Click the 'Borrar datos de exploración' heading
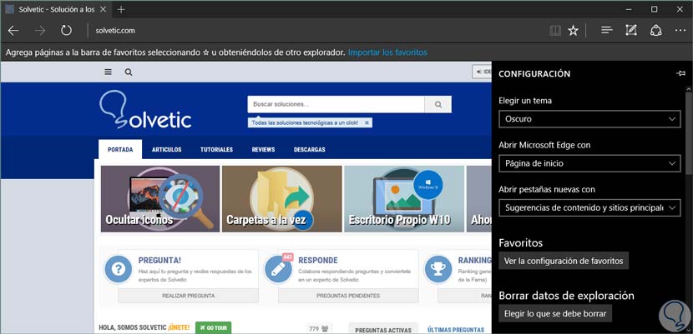Viewport: 693px width, 334px height. coord(566,295)
